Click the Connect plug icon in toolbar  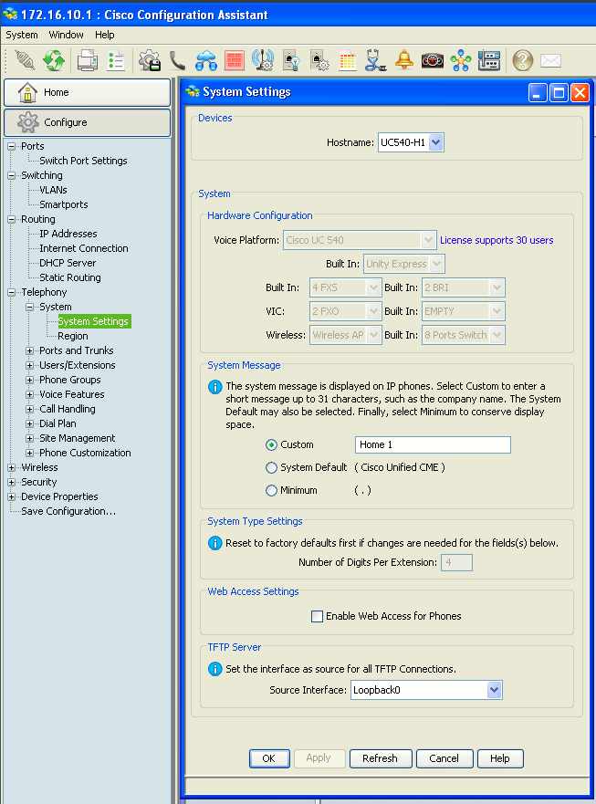[24, 60]
